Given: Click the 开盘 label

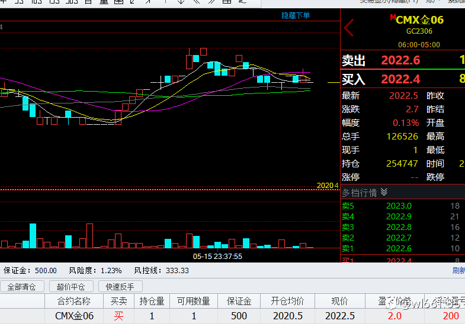Looking at the screenshot, I should pyautogui.click(x=435, y=123).
